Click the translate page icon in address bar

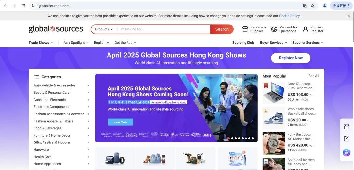[x=305, y=6]
